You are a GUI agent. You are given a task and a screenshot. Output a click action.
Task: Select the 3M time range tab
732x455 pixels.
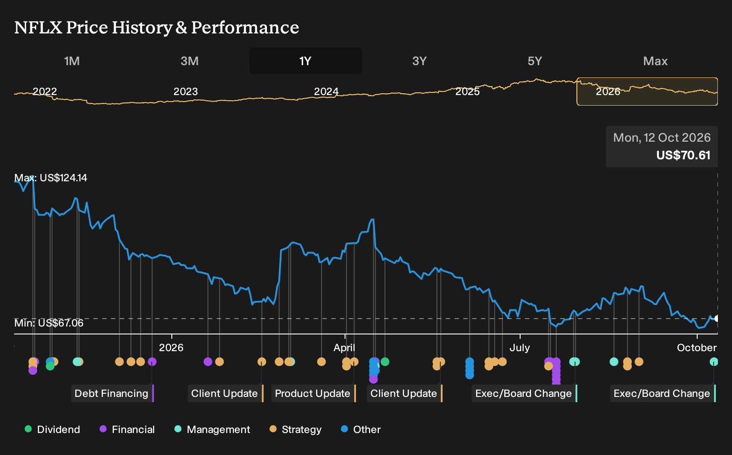189,61
